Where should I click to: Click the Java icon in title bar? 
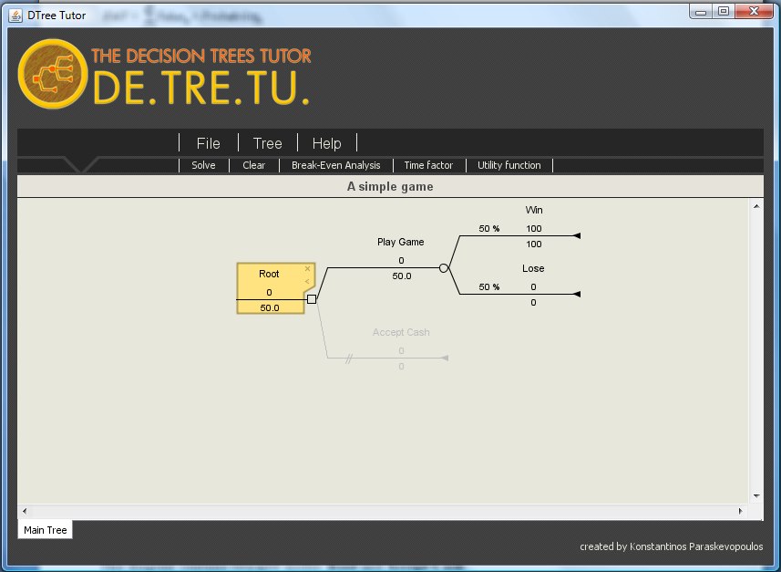(x=15, y=15)
